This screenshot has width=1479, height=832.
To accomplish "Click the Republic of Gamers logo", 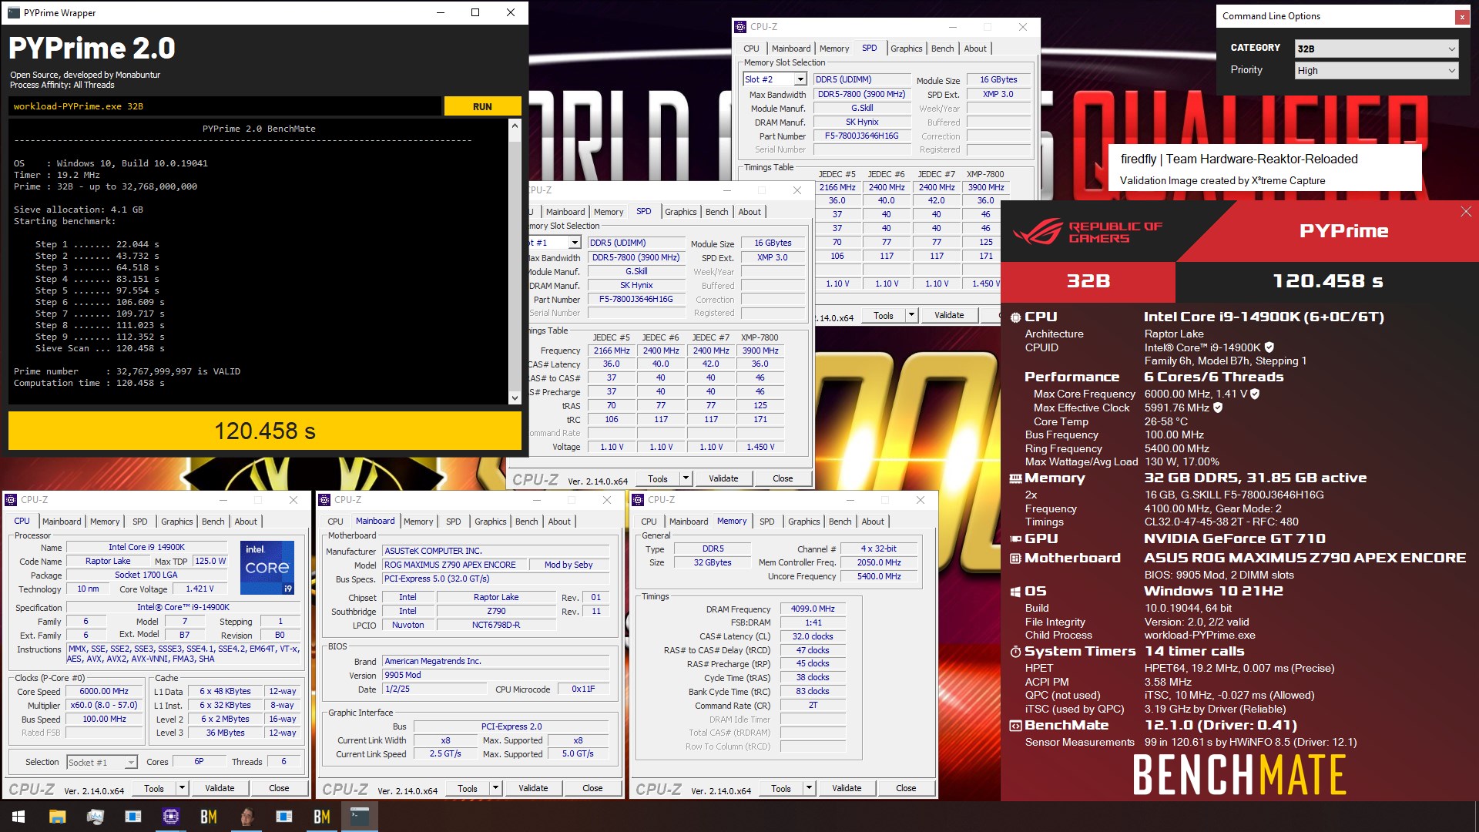I will [1087, 232].
